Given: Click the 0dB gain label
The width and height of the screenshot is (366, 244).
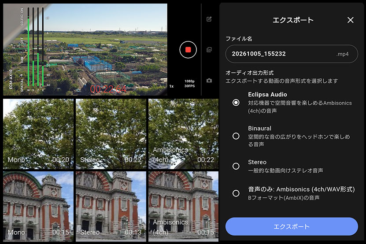Looking at the screenshot, I should coord(22,60).
